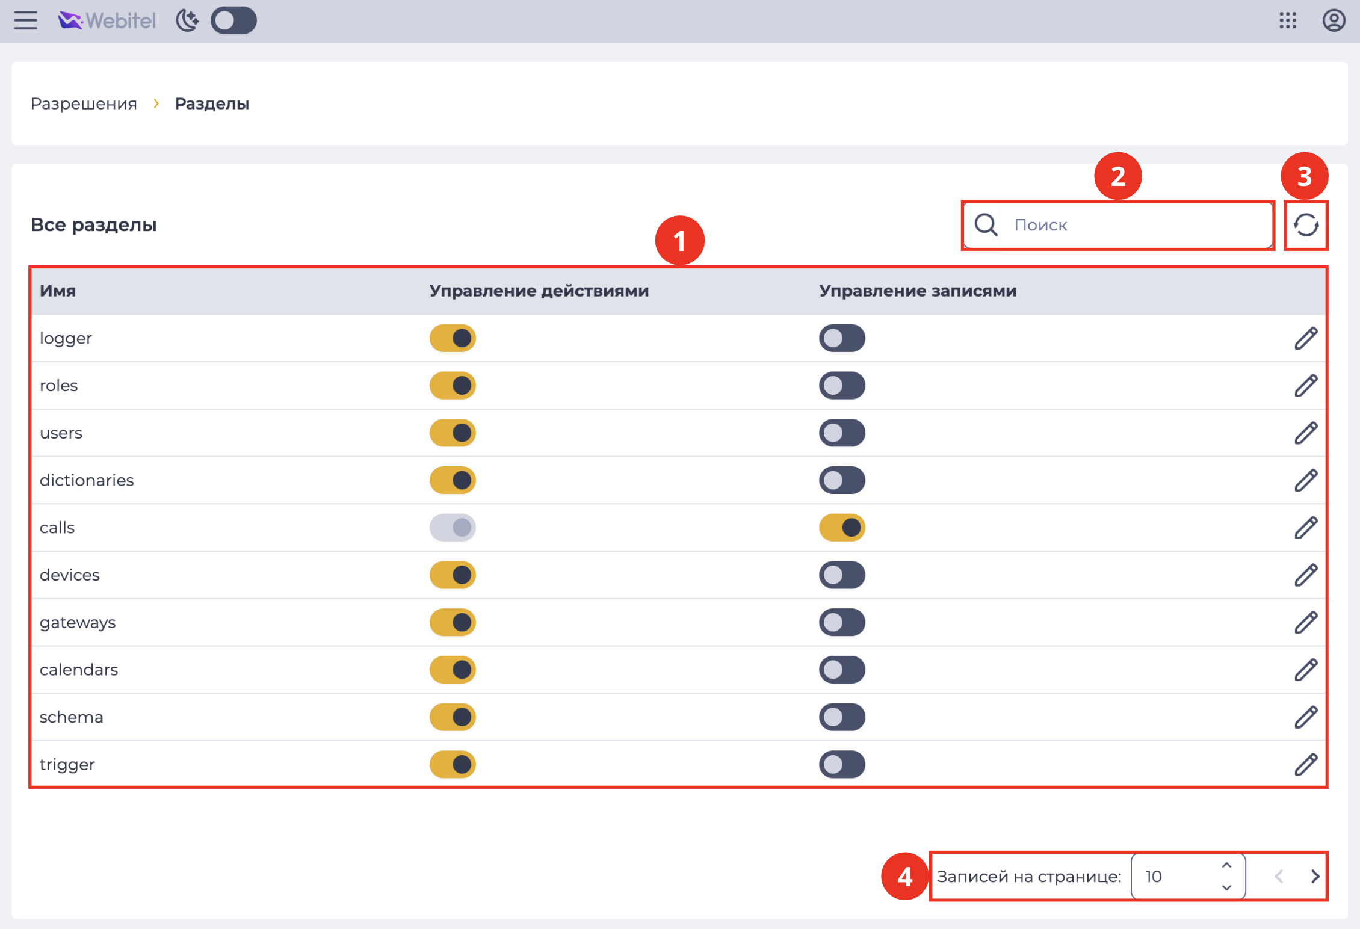Image resolution: width=1360 pixels, height=929 pixels.
Task: Go to the previous page
Action: coord(1279,877)
